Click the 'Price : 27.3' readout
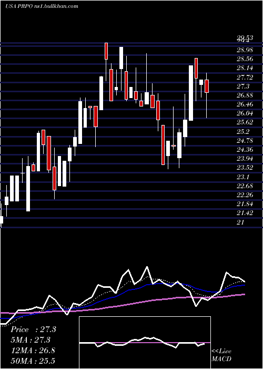 click(33, 329)
